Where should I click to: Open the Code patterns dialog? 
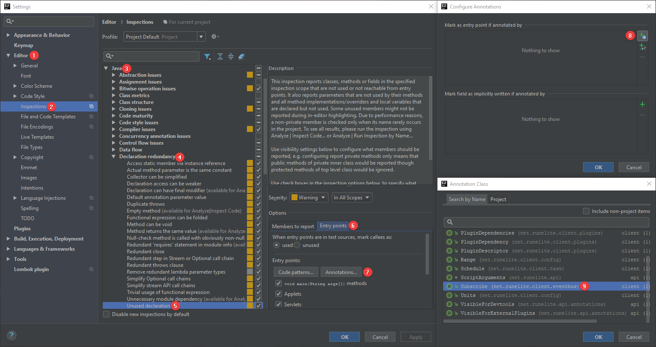coord(296,272)
